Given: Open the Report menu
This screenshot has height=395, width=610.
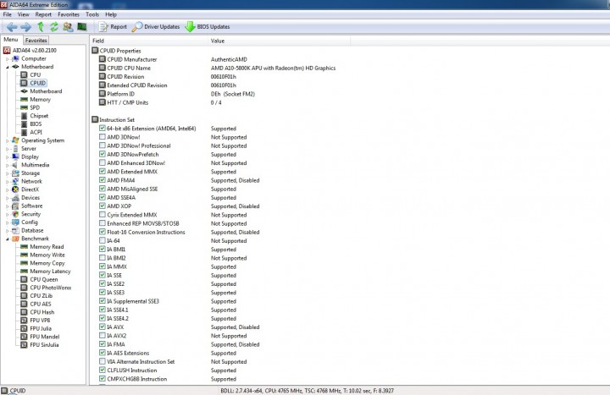Looking at the screenshot, I should tap(43, 14).
